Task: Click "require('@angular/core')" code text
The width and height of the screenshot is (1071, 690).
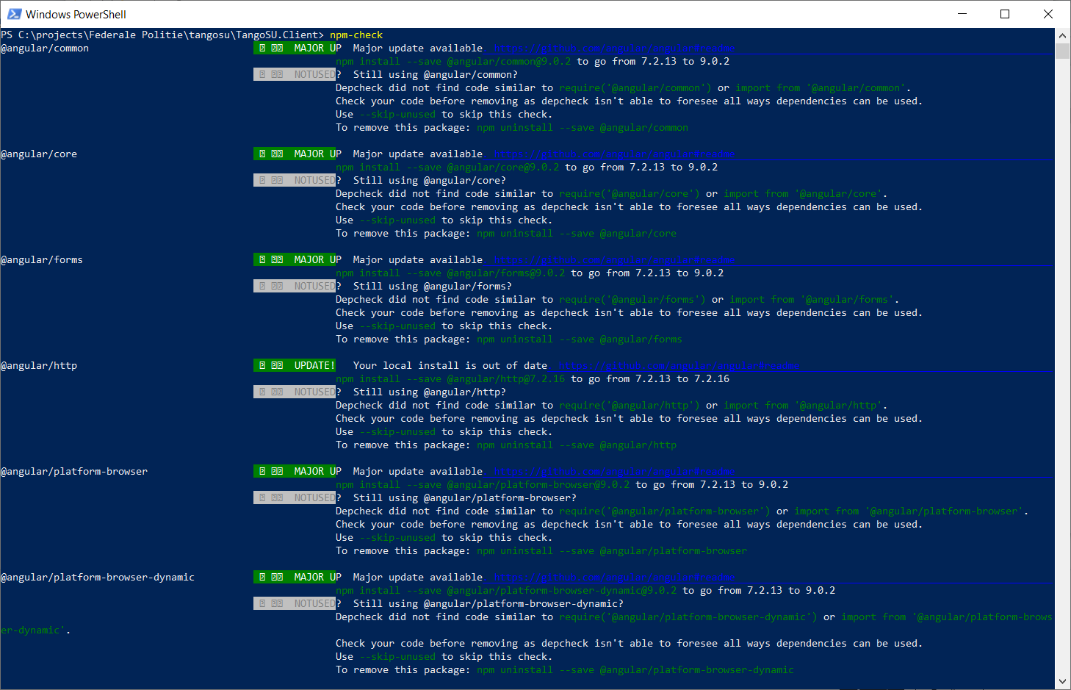Action: (x=630, y=193)
